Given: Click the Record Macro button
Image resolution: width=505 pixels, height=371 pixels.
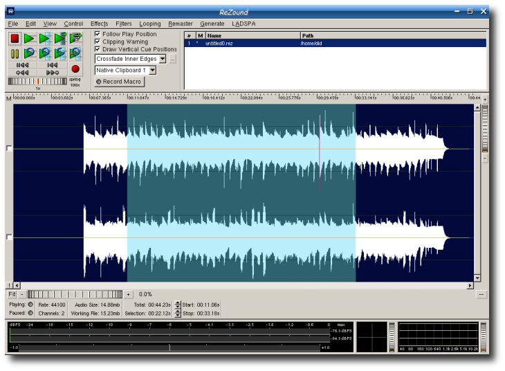Looking at the screenshot, I should point(118,82).
